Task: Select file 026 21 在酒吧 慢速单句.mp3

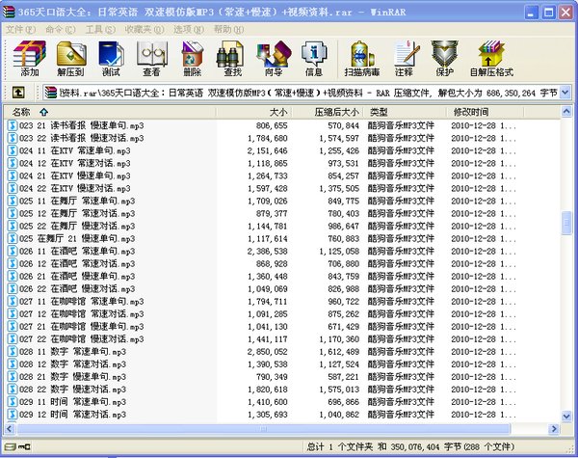Action: coord(77,276)
